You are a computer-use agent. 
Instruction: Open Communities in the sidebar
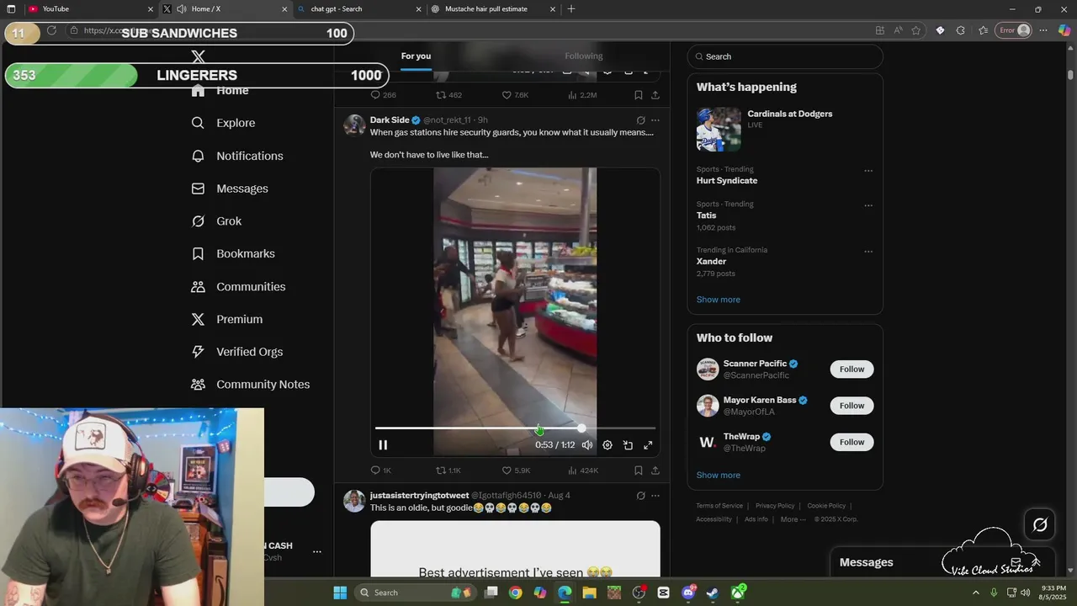click(238, 286)
